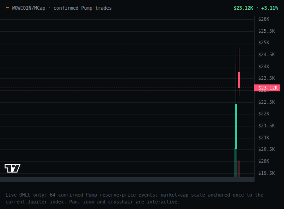Click the $24.5K price axis label
284x209 pixels.
coord(267,54)
